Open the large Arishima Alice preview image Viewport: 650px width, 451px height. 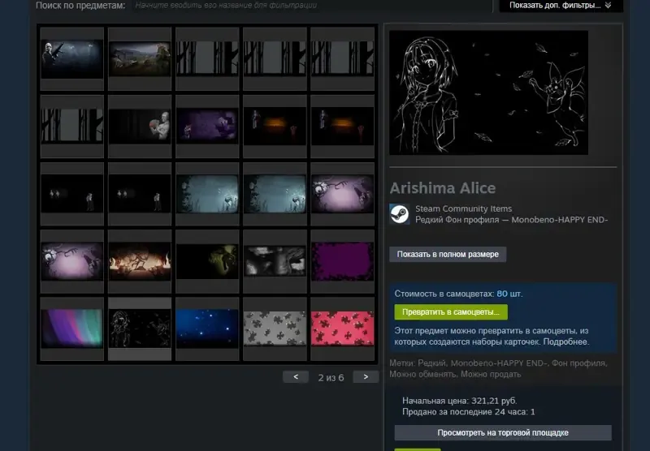pos(488,92)
